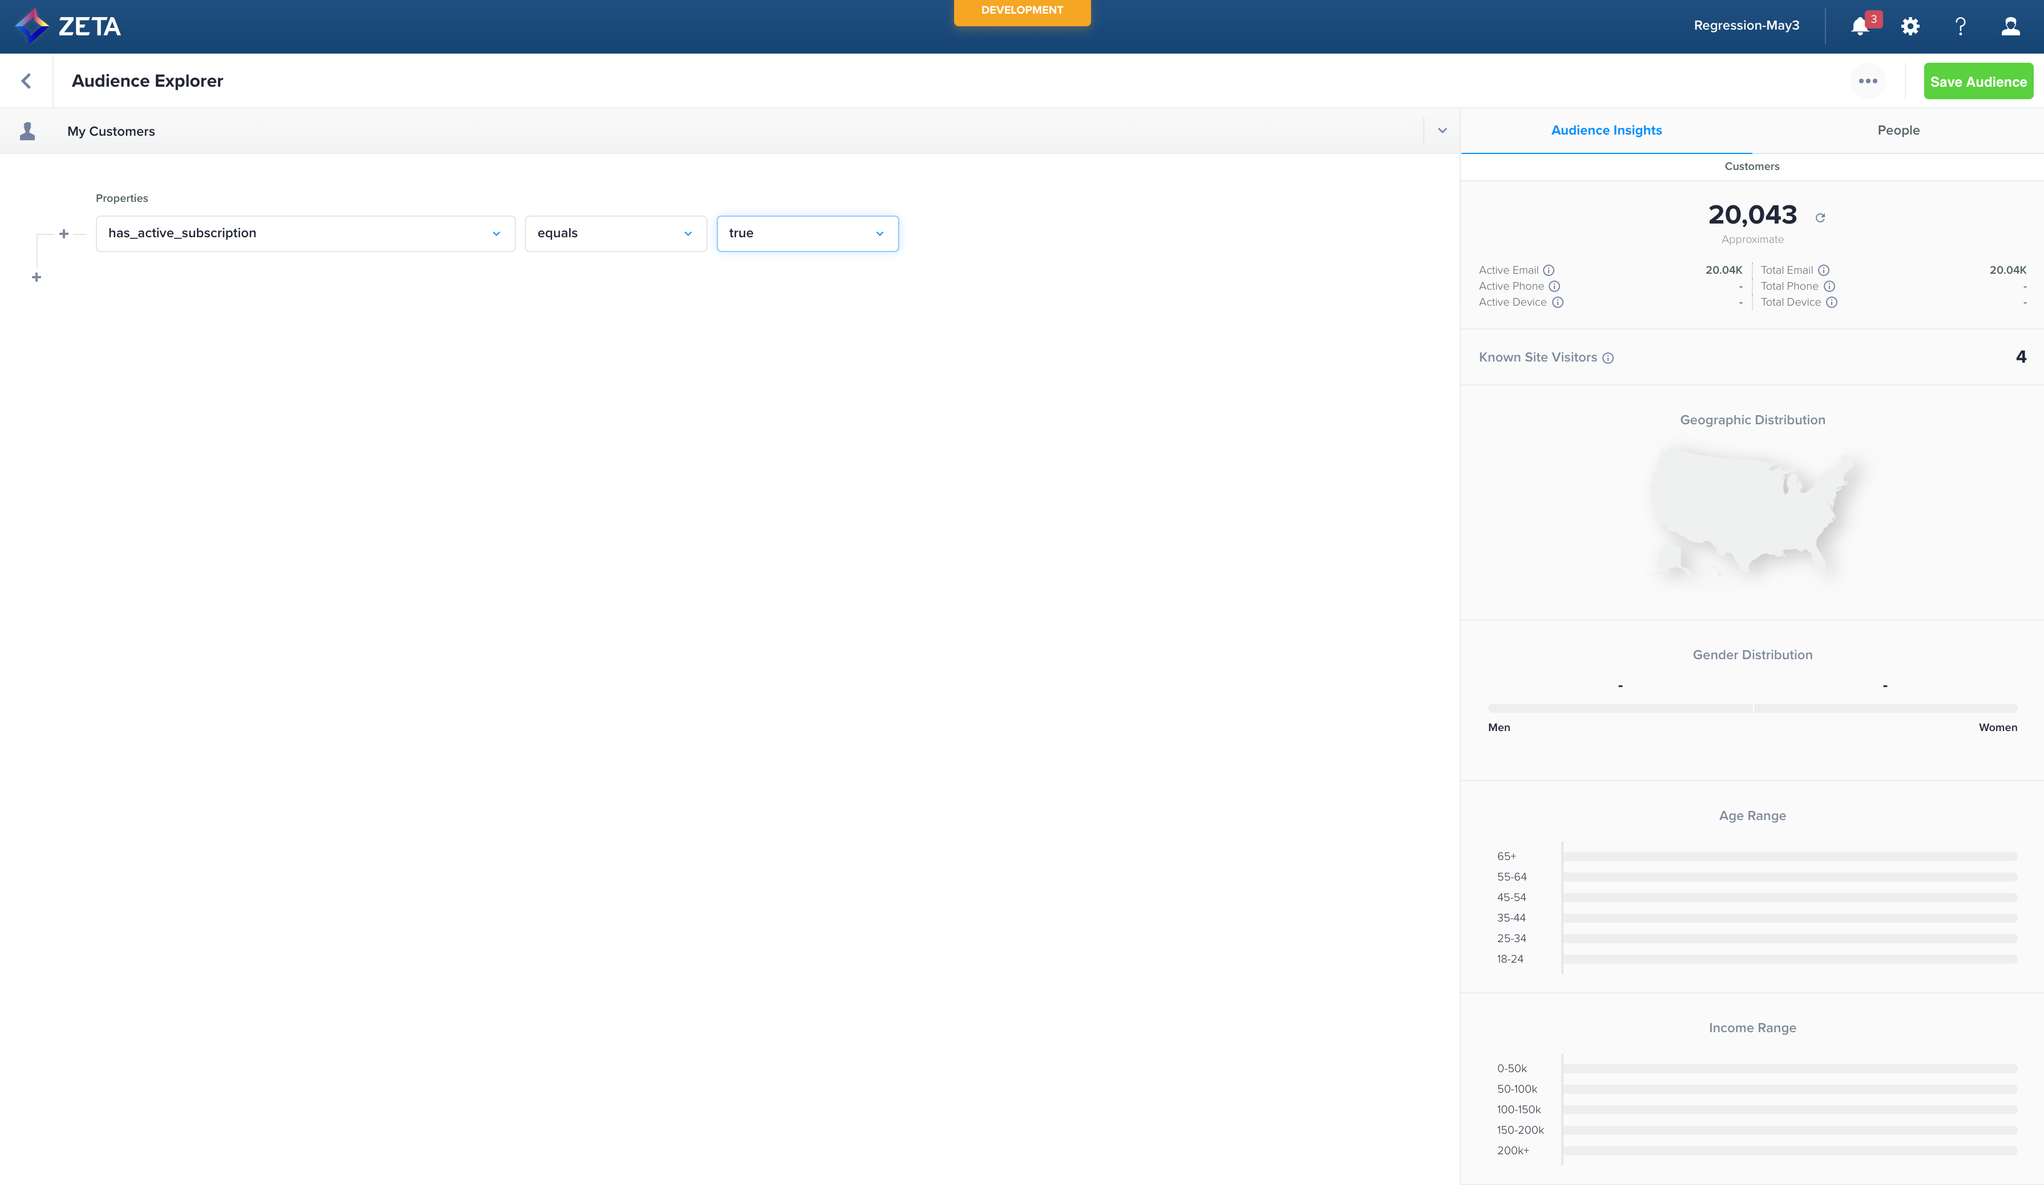Image resolution: width=2044 pixels, height=1185 pixels.
Task: Open the equals operator dropdown
Action: [x=615, y=233]
